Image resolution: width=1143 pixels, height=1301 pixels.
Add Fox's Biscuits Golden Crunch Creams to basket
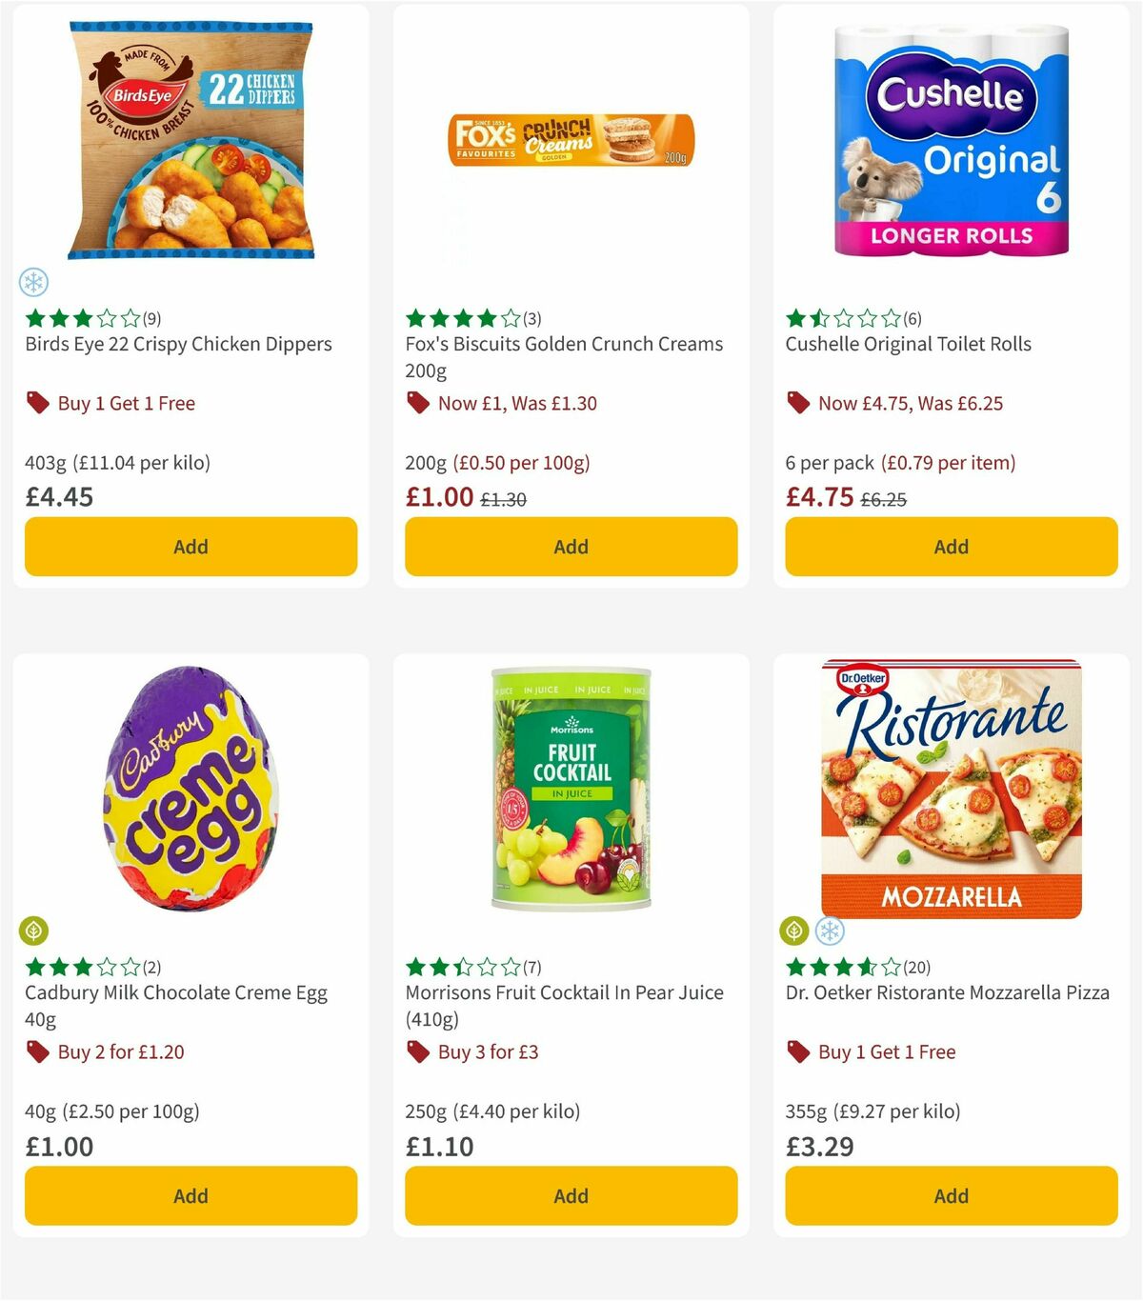[x=571, y=547]
